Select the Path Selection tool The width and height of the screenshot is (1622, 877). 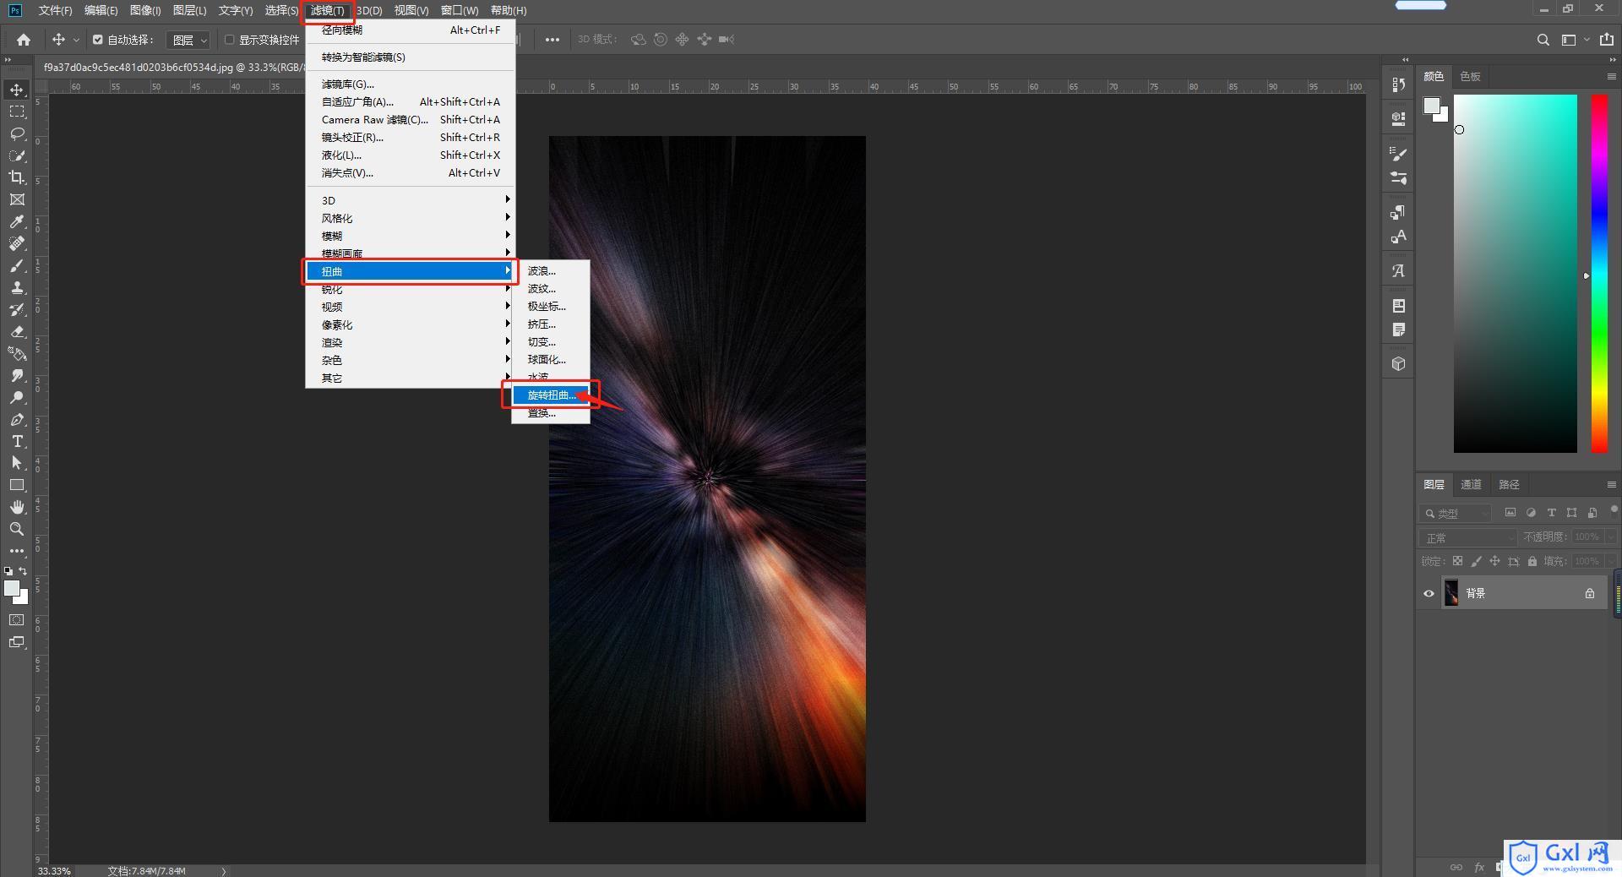point(17,463)
